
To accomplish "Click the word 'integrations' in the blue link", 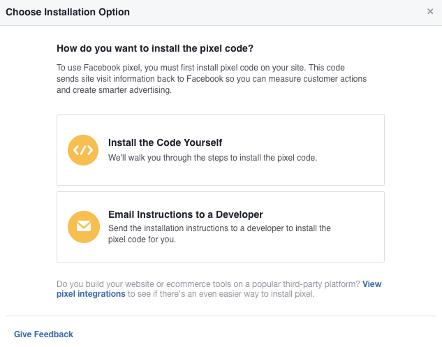I will tap(101, 294).
